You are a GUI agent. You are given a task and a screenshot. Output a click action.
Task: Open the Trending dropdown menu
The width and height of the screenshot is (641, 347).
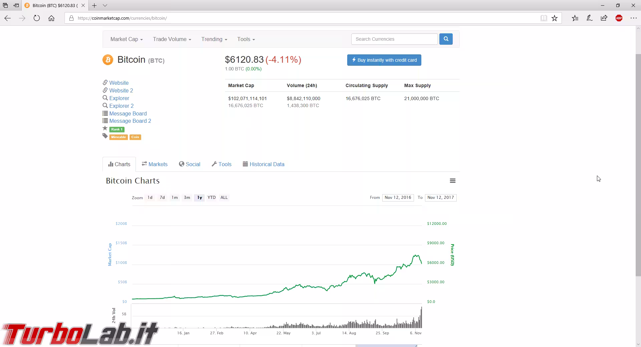click(214, 39)
